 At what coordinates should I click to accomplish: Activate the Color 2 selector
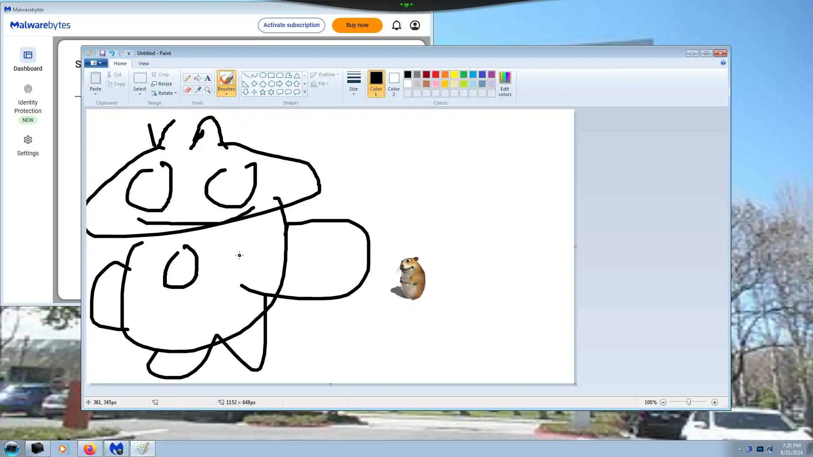pyautogui.click(x=394, y=83)
